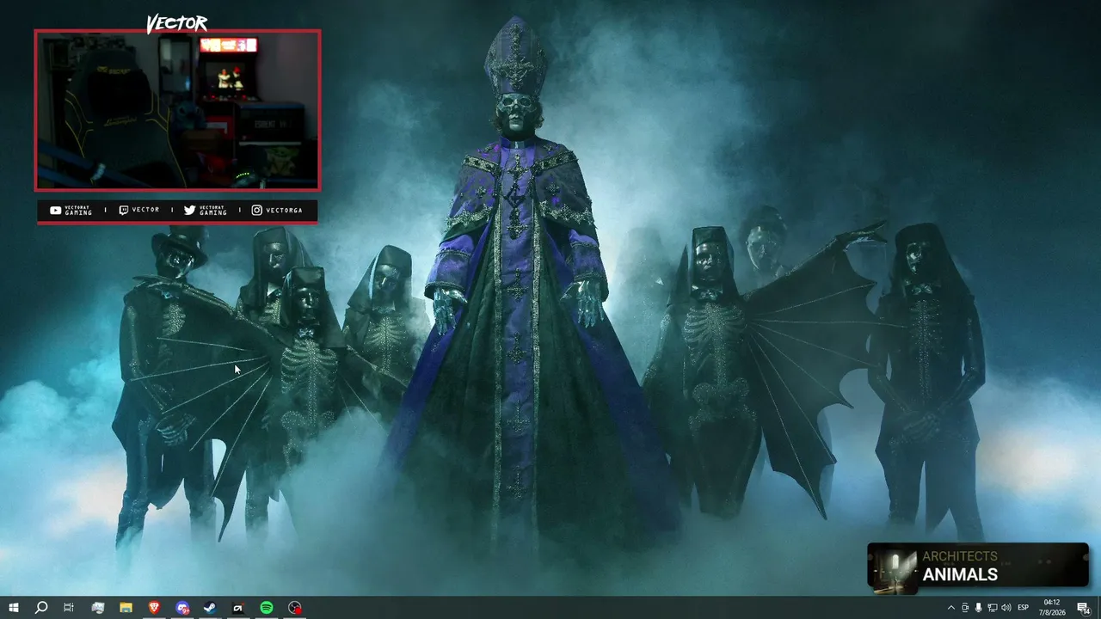Click the ANIMALS song title
Screen dimensions: 1101x619
960,575
